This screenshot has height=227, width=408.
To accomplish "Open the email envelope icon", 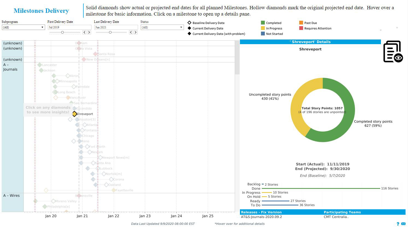I will tap(404, 224).
